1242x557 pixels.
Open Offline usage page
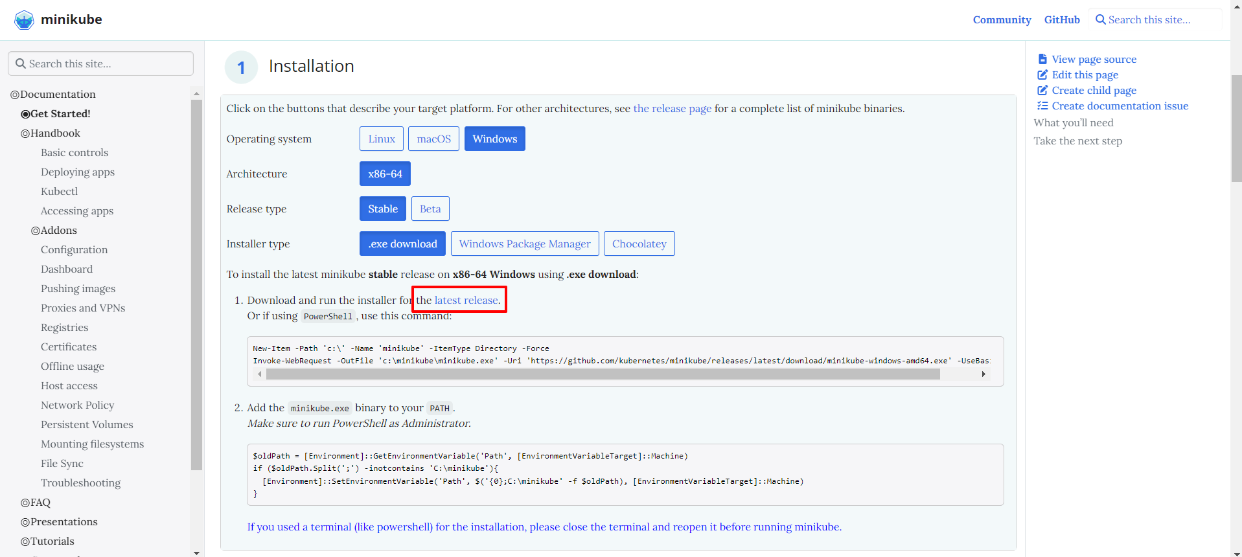pyautogui.click(x=73, y=366)
